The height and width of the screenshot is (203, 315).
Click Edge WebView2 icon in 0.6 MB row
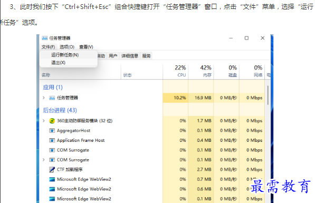52,189
